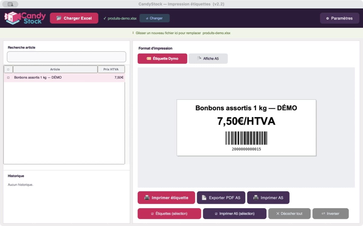This screenshot has height=226, width=363.
Task: Click the window icon in the title bar
Action: [x=11, y=4]
